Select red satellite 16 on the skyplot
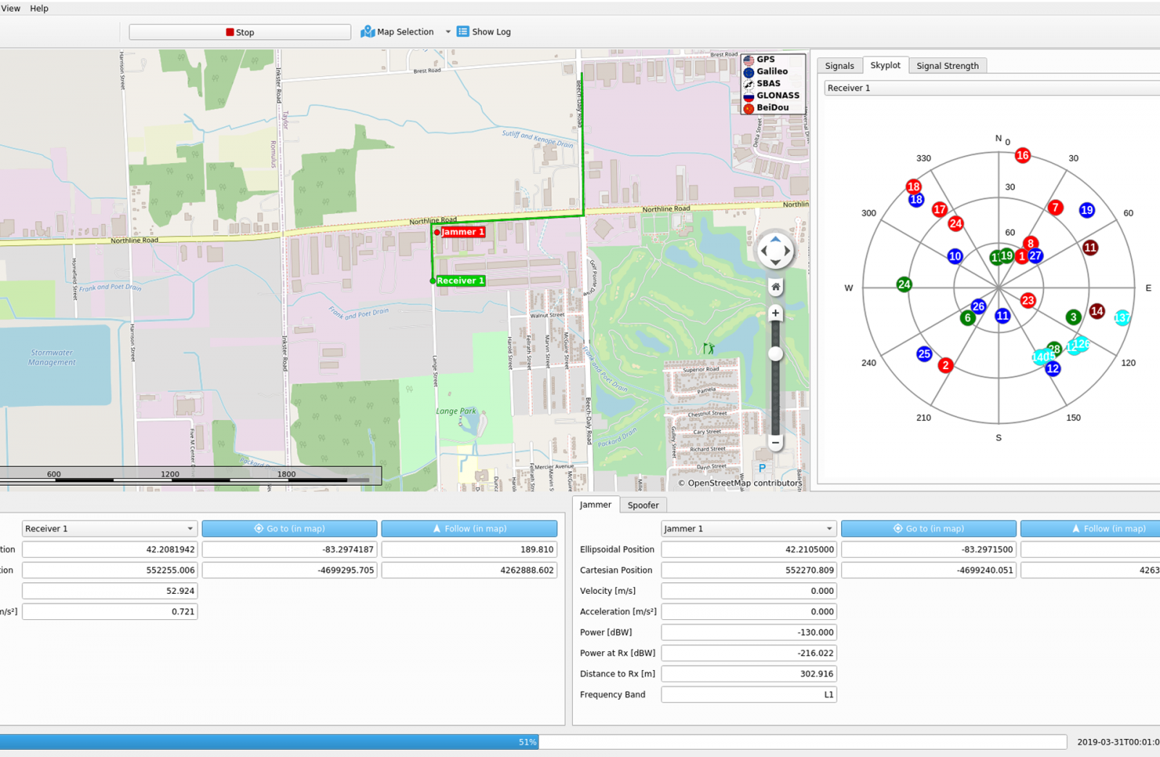1160x757 pixels. click(1022, 155)
